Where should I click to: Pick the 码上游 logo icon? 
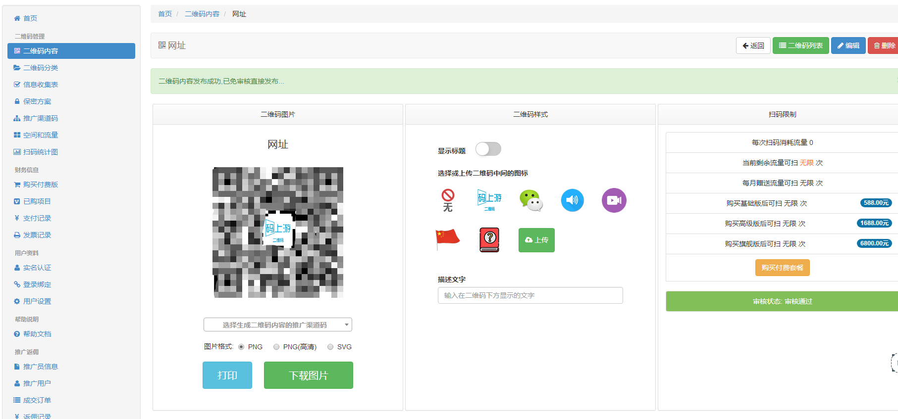point(489,200)
